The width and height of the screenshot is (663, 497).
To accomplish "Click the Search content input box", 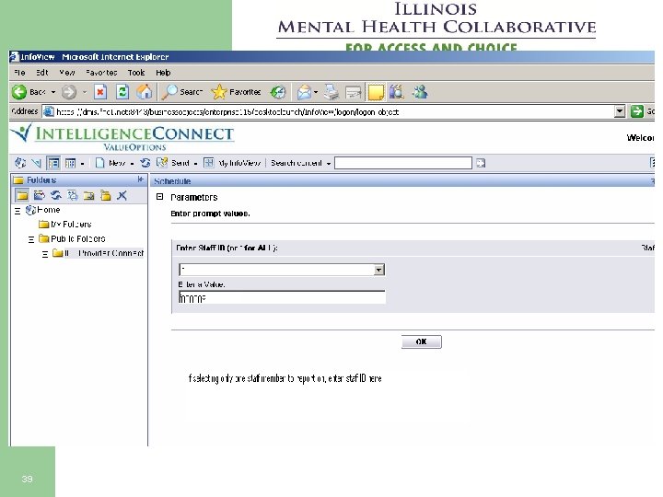I will click(403, 163).
